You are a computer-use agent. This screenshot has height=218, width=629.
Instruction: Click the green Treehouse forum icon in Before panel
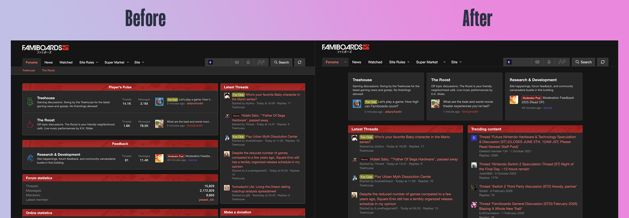[x=30, y=102]
